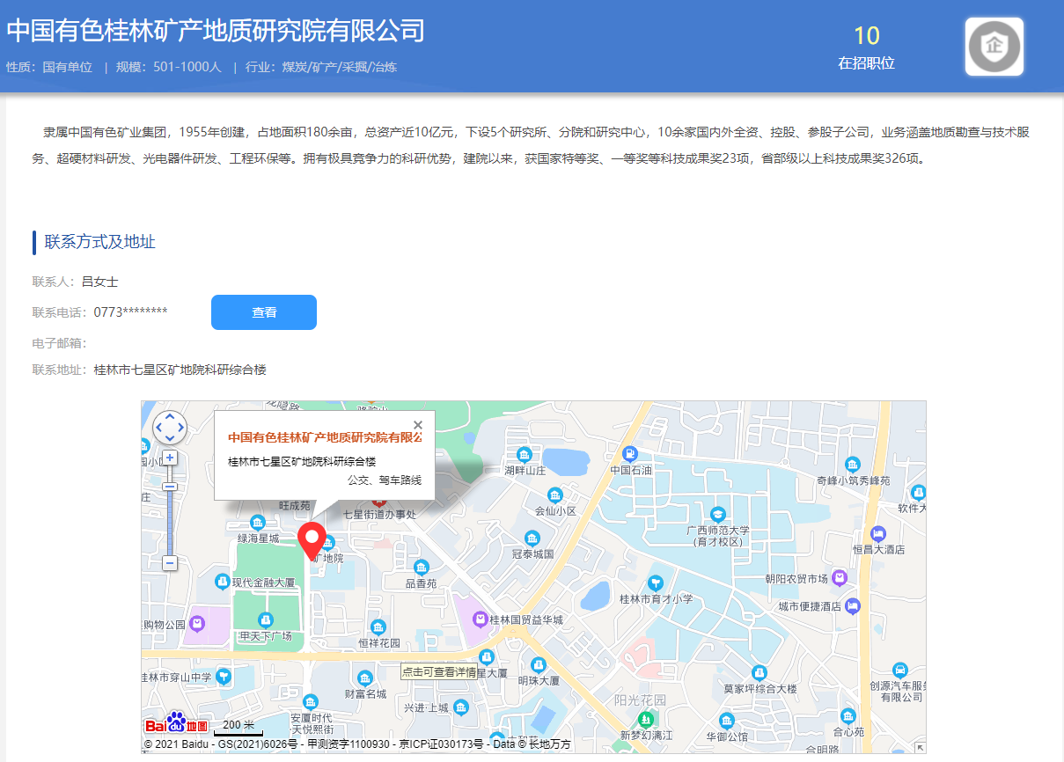
Task: Click the masked phone number 0773********
Action: pos(130,311)
